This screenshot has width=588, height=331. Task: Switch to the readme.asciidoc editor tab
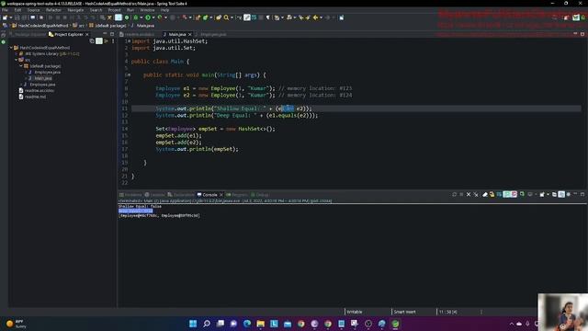(138, 34)
